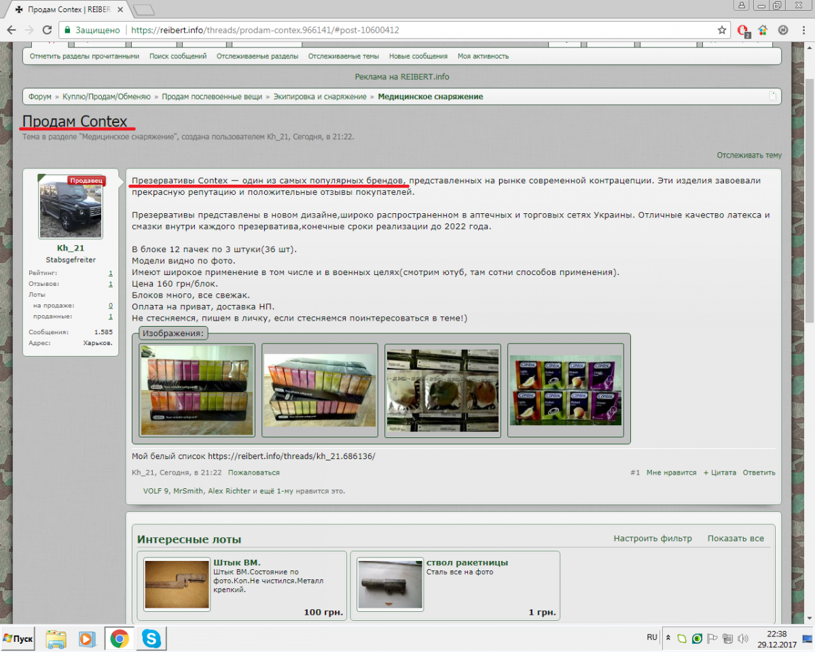Open a new browser tab
Image resolution: width=815 pixels, height=652 pixels.
[144, 10]
